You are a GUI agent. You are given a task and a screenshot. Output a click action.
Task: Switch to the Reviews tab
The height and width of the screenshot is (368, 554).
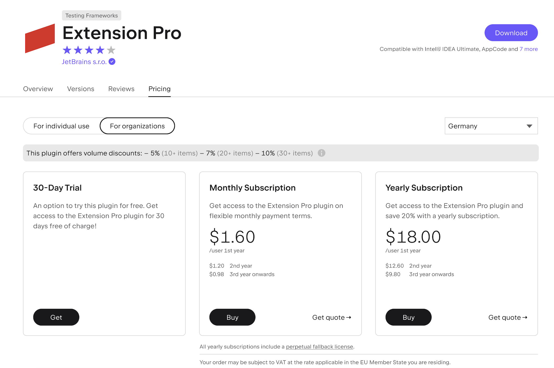[121, 88]
